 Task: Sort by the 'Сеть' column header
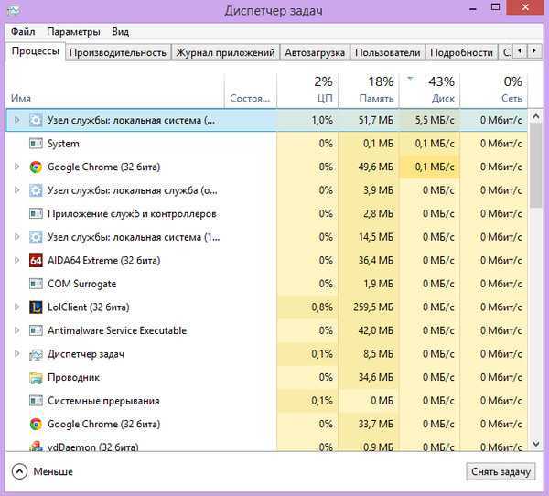pyautogui.click(x=494, y=91)
